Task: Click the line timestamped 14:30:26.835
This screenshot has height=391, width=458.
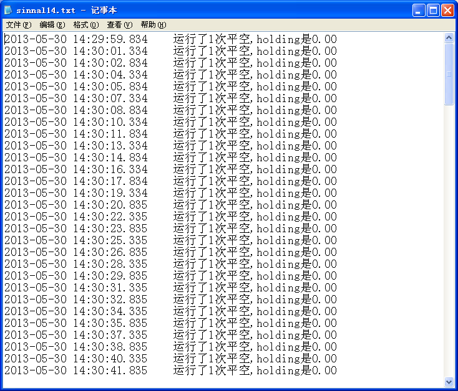Action: coord(170,252)
